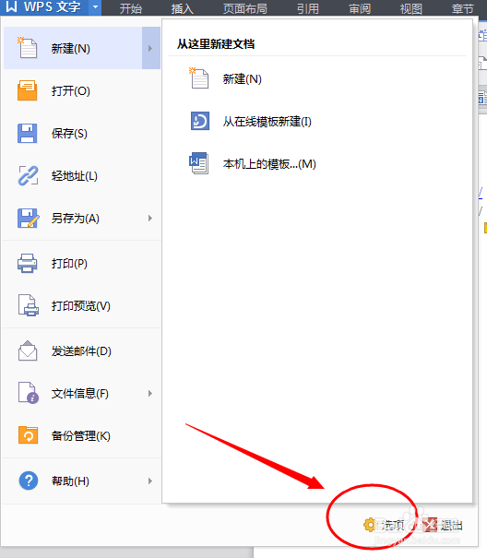Viewport: 487px width, 558px height.
Task: Click the file info document icon
Action: [28, 393]
